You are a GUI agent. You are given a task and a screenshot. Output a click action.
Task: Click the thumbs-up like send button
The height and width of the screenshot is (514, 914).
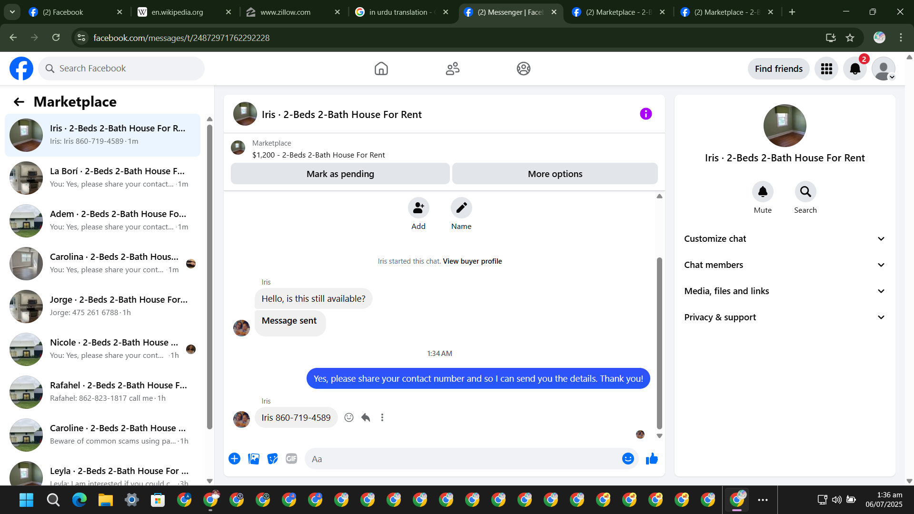(652, 459)
